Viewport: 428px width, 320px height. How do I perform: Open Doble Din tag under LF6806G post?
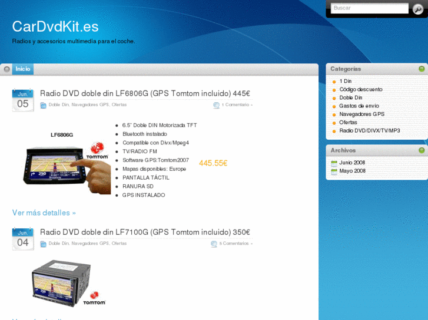[59, 105]
